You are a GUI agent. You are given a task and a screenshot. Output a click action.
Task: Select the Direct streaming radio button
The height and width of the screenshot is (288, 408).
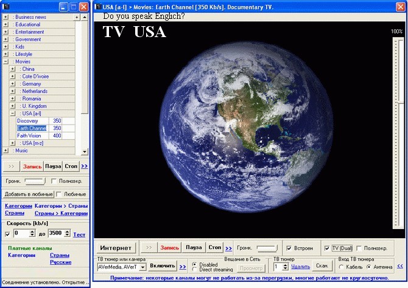point(194,270)
